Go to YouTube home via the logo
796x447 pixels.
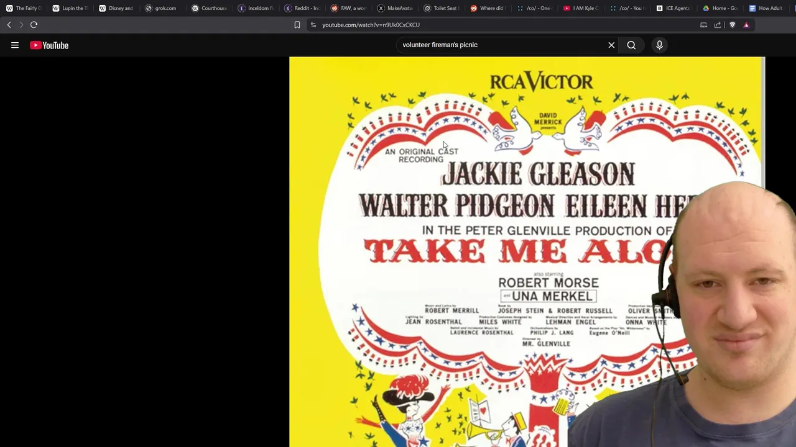(x=49, y=45)
